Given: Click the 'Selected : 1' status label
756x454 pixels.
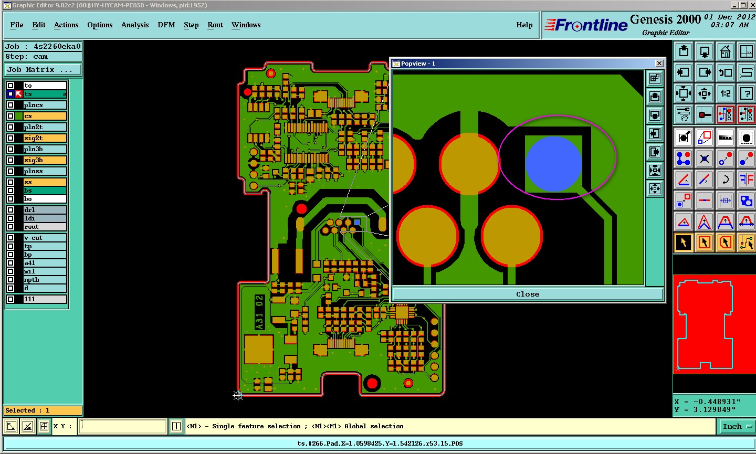Looking at the screenshot, I should point(43,410).
